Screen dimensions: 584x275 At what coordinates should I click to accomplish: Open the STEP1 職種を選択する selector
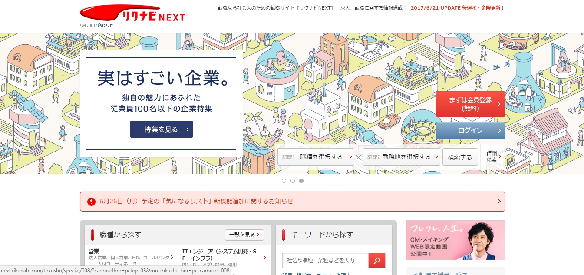pyautogui.click(x=315, y=157)
